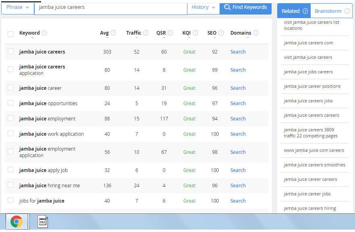Click the QSR value 117

164,118
